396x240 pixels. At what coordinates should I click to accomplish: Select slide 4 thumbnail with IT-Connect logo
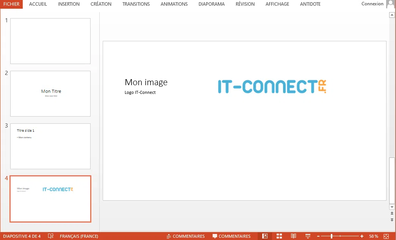[x=50, y=199]
